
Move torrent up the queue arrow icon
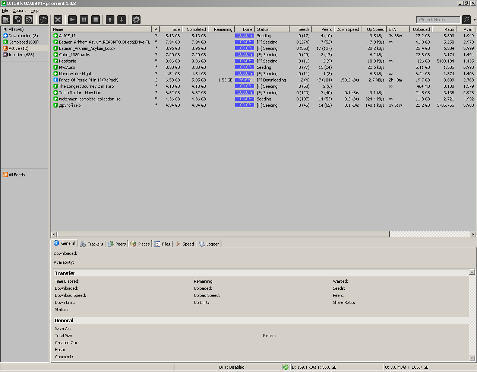pyautogui.click(x=110, y=20)
